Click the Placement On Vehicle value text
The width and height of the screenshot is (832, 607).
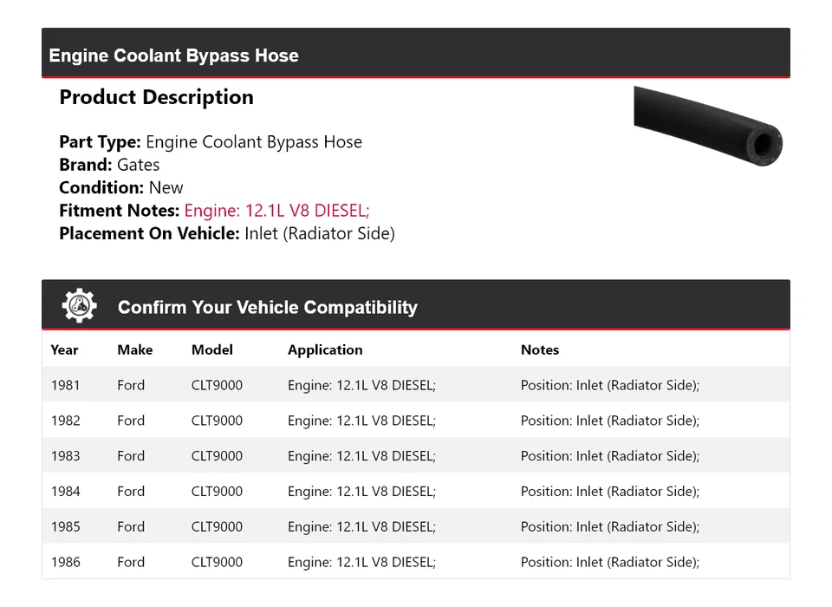click(x=319, y=233)
